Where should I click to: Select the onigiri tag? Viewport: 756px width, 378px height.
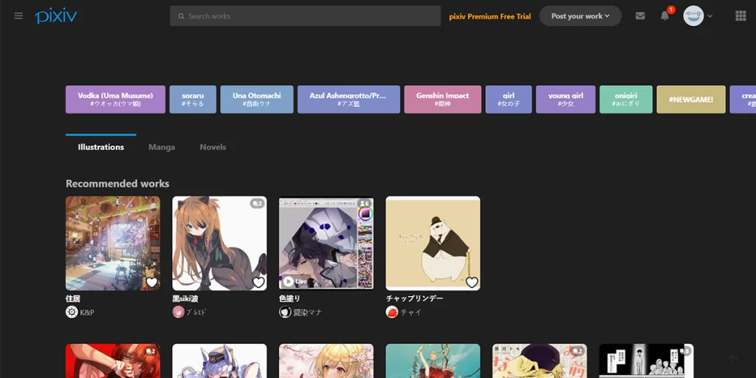point(626,100)
